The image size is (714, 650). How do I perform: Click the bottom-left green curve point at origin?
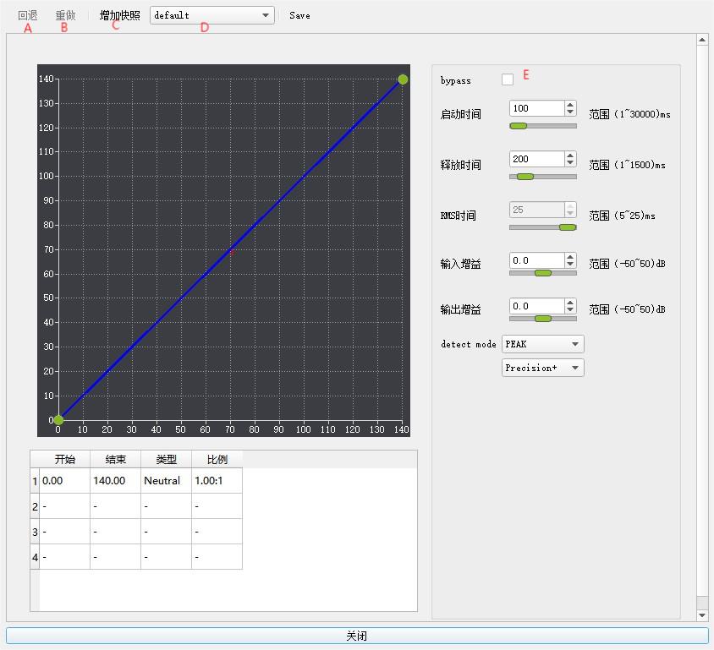[58, 420]
